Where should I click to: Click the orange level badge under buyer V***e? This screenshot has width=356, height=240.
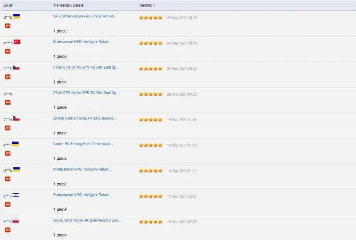click(x=8, y=128)
